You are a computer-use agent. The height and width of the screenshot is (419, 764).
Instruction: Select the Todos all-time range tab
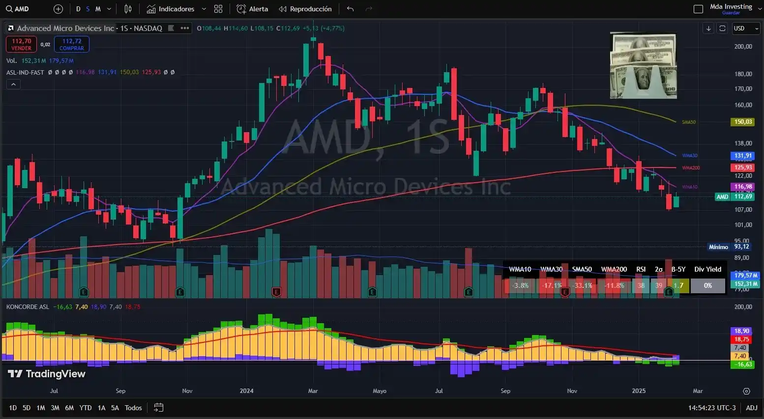pos(133,408)
